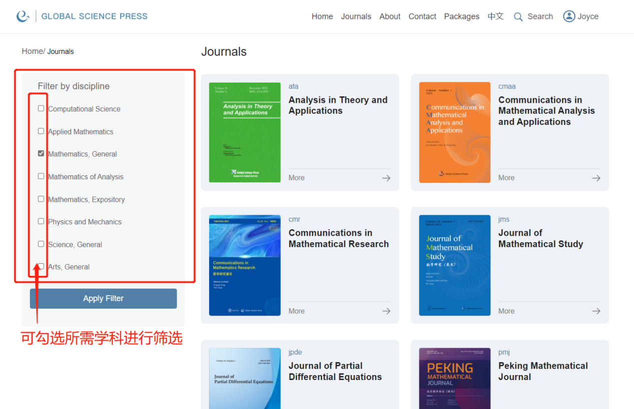Open the Contact menu item
This screenshot has width=634, height=409.
pos(422,16)
